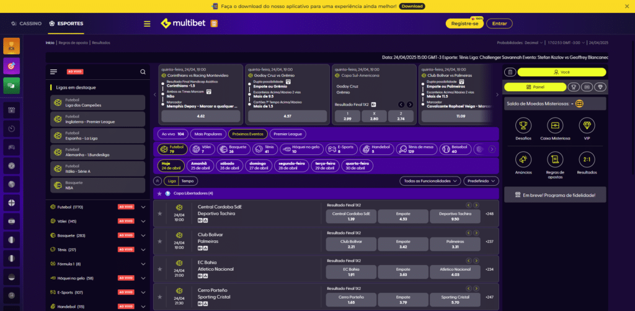This screenshot has height=311, width=635.
Task: Toggle the AO VIVO live filter
Action: [x=75, y=72]
